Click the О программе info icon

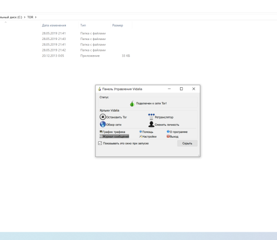click(168, 131)
